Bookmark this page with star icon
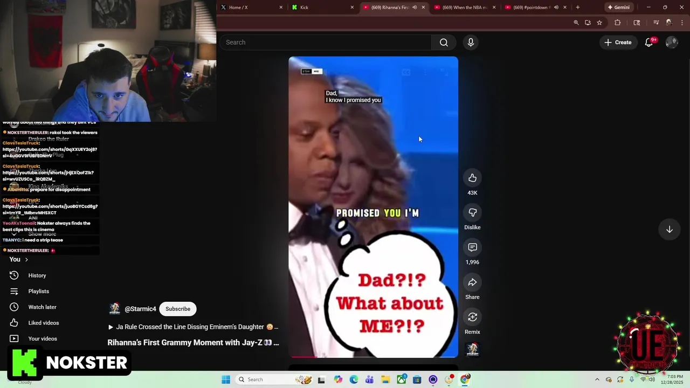Image resolution: width=690 pixels, height=388 pixels. click(x=599, y=23)
